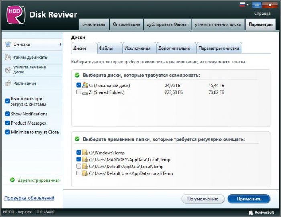Uncheck the C:\Windows\Temp checkbox

pos(79,152)
